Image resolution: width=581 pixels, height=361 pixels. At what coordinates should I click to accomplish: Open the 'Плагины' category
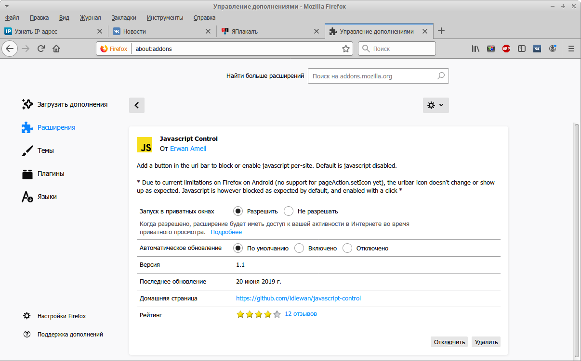pos(43,174)
